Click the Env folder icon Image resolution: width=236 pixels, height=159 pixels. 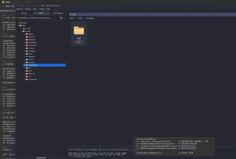(x=27, y=77)
